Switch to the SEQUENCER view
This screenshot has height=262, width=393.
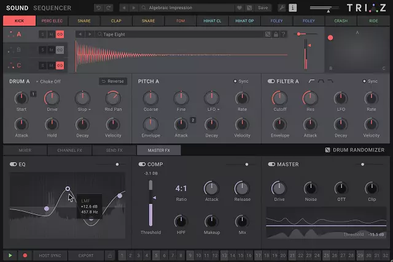tap(52, 8)
